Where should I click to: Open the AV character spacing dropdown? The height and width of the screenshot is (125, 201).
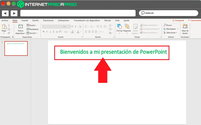pos(61,31)
